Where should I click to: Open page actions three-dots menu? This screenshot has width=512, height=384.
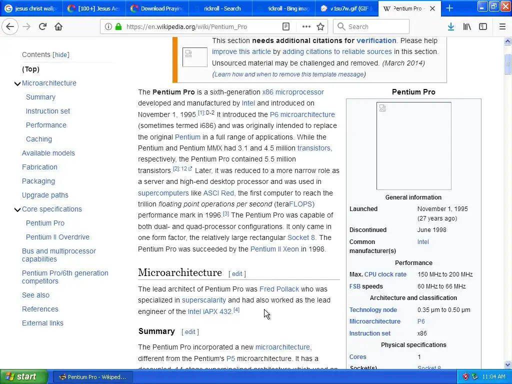(x=306, y=26)
